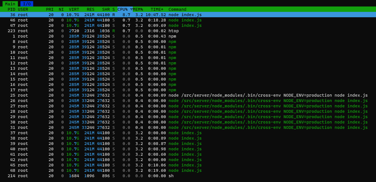Select the Main tab

(10, 4)
